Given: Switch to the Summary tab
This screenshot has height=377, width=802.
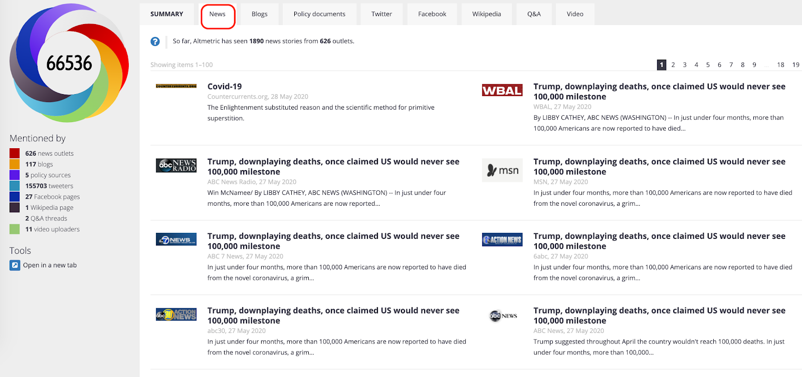Looking at the screenshot, I should (167, 14).
